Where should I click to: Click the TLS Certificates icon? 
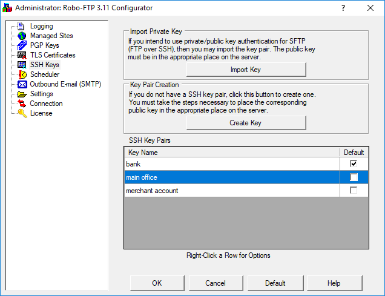(22, 55)
